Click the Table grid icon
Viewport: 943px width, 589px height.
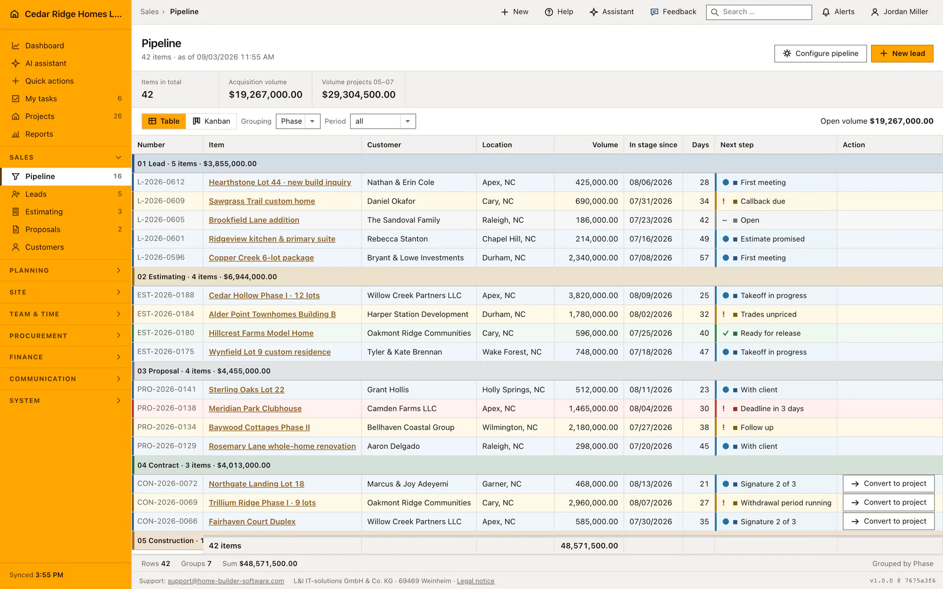point(153,121)
